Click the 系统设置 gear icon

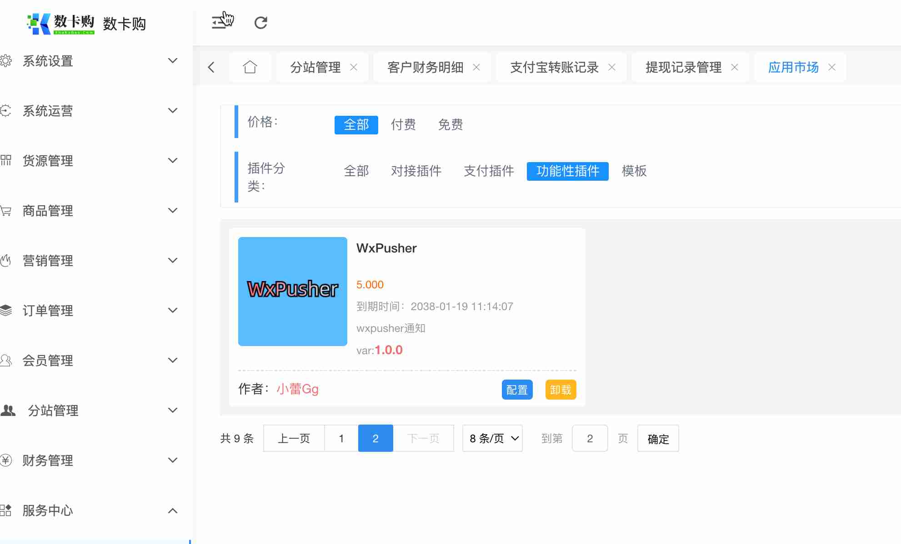(x=6, y=61)
